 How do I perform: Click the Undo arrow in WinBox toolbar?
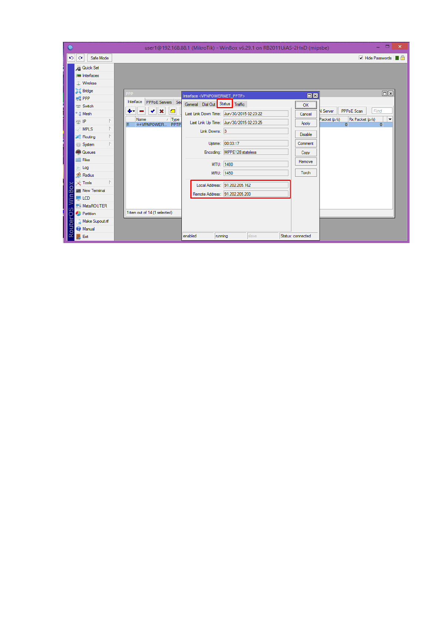coord(71,58)
